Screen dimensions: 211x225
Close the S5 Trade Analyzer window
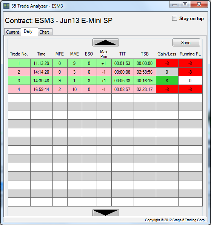click(199, 5)
